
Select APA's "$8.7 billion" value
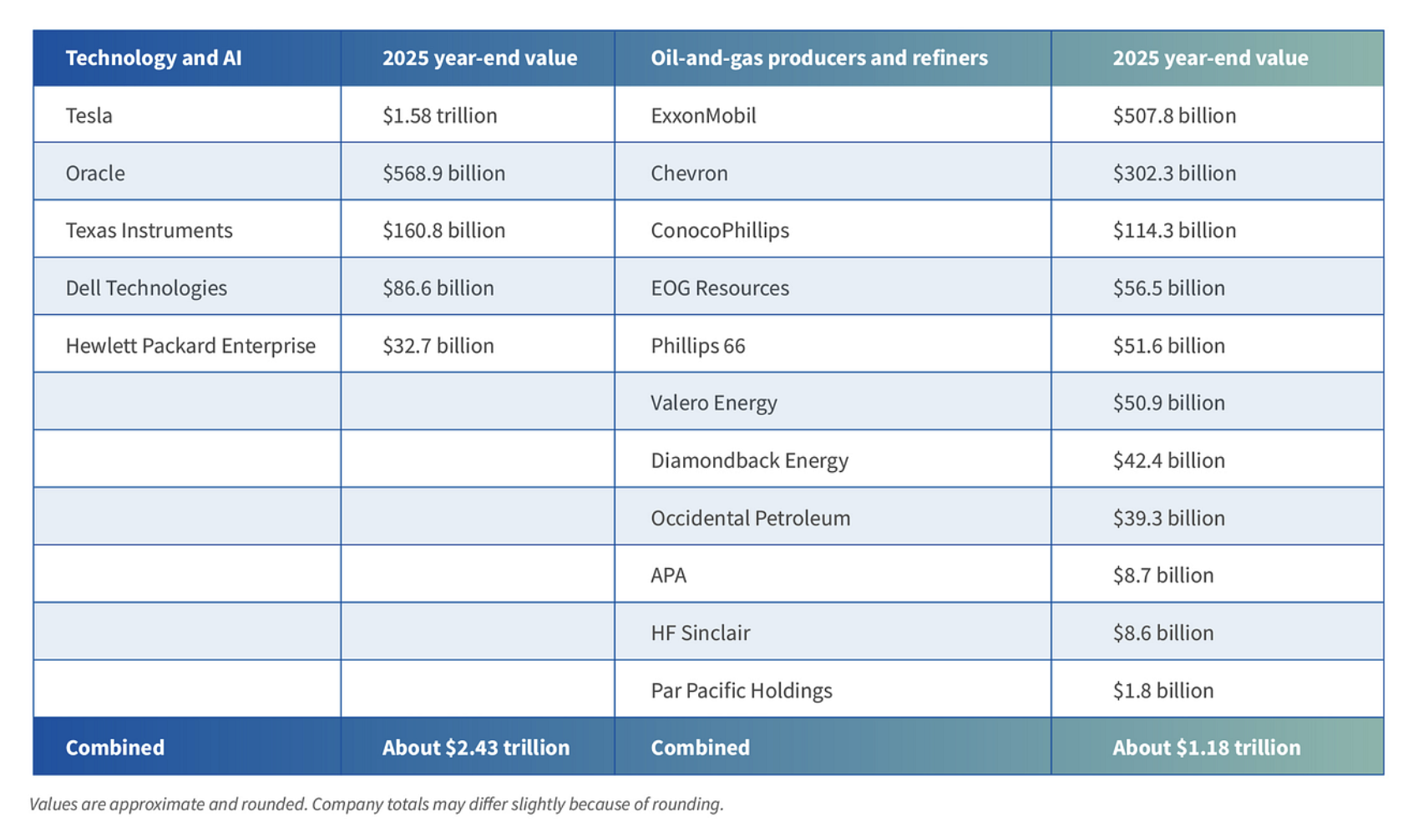1162,575
